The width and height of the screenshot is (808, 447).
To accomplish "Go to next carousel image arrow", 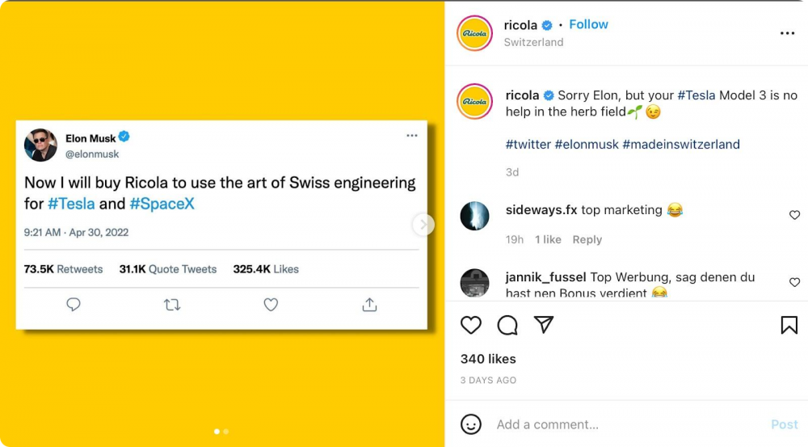I will click(423, 224).
